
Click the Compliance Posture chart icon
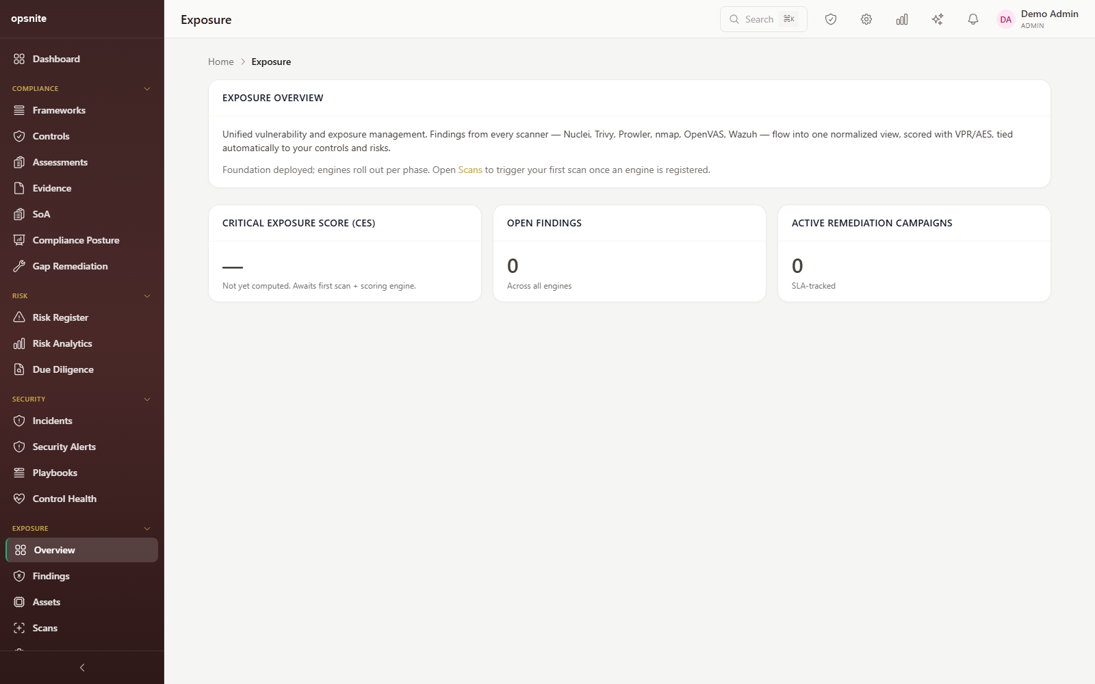pyautogui.click(x=19, y=240)
